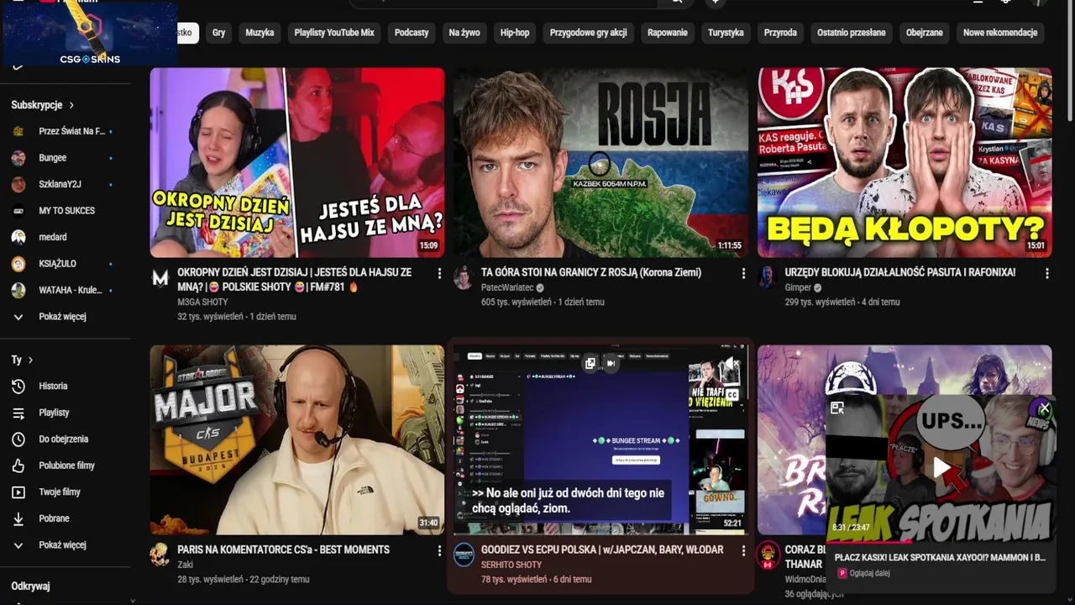
Task: Open video title PARIS NA KOMENTATORCE CS'a
Action: (x=284, y=550)
